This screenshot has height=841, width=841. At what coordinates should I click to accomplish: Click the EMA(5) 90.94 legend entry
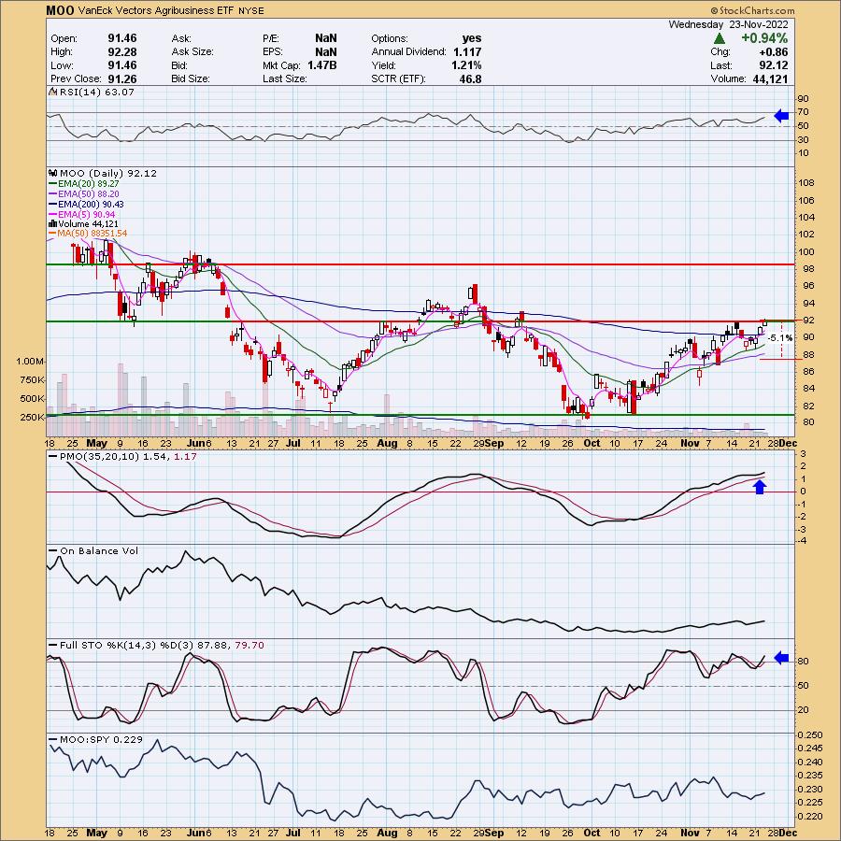81,214
